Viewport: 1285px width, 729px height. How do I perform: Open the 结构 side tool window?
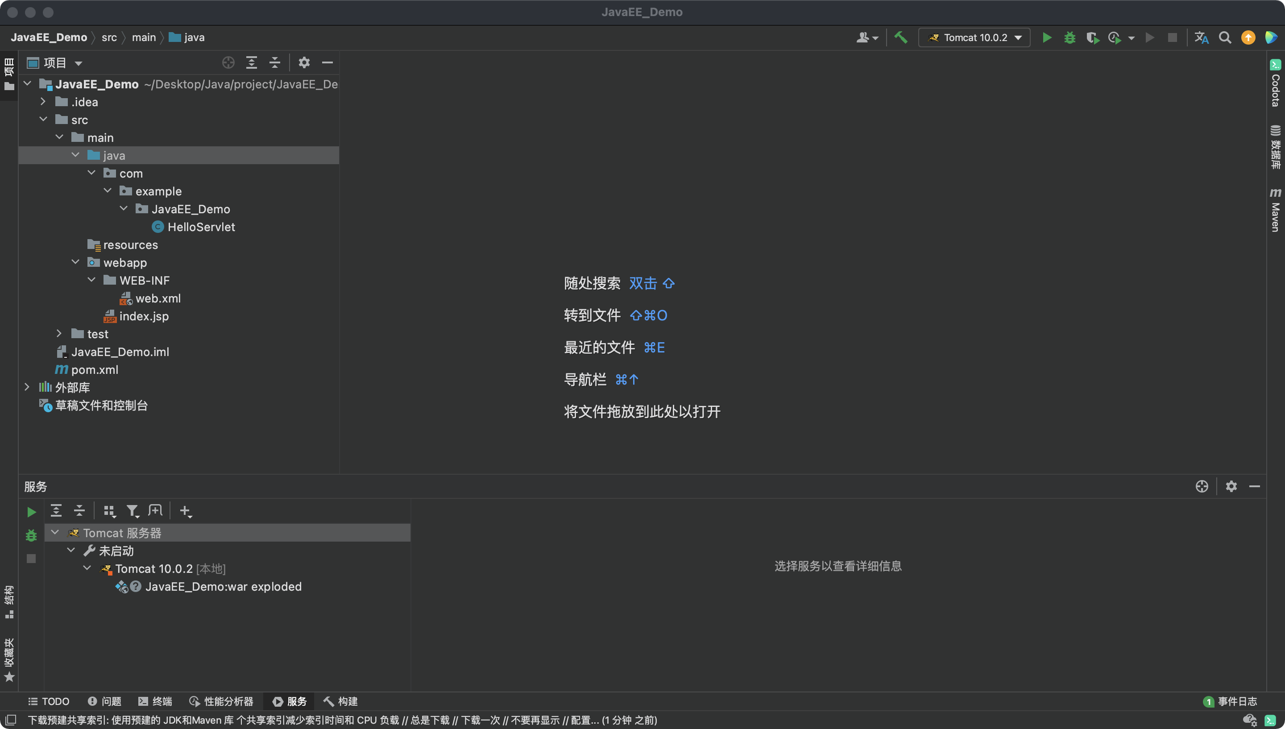[9, 602]
